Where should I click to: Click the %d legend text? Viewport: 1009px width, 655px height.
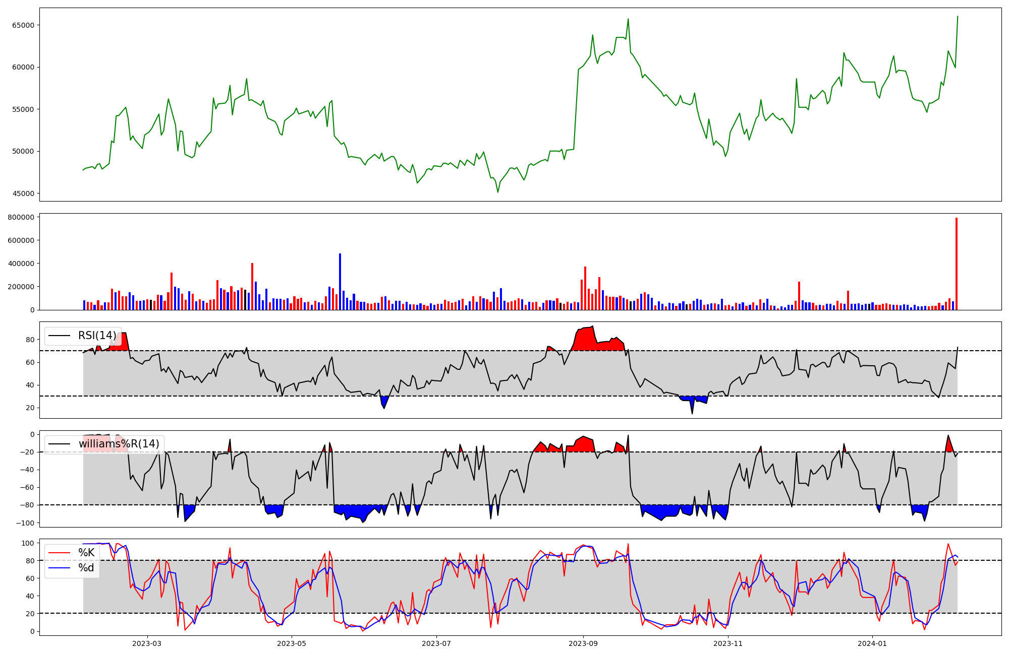tap(86, 568)
